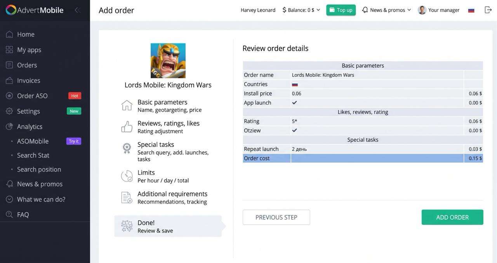This screenshot has height=263, width=497.
Task: Click the New badge next to Settings
Action: (x=74, y=111)
